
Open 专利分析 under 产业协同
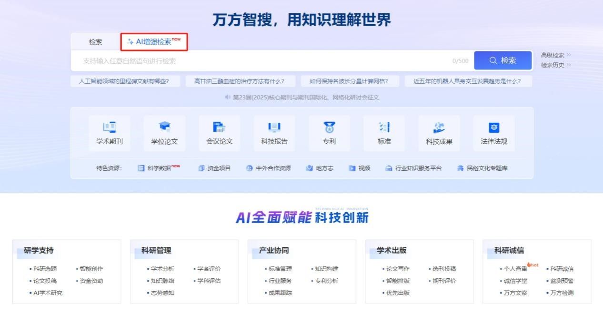(327, 281)
